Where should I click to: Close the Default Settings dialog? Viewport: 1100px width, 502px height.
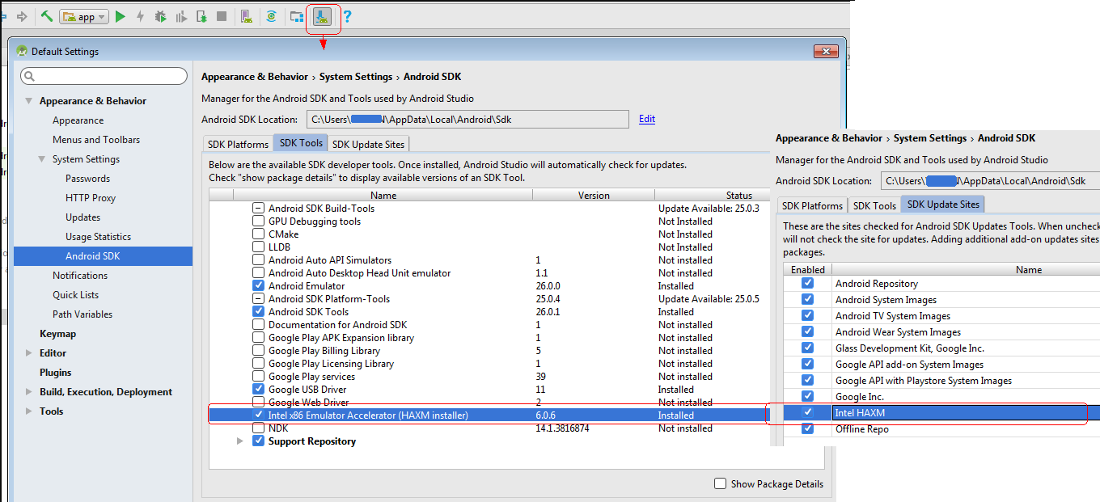point(826,52)
